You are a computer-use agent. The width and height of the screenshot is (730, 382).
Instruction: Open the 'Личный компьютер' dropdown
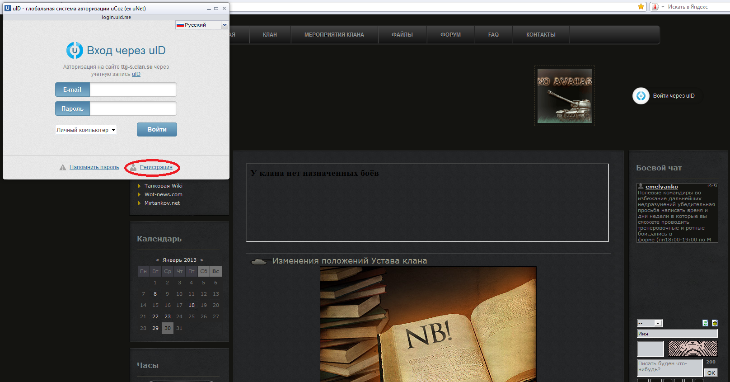(86, 130)
